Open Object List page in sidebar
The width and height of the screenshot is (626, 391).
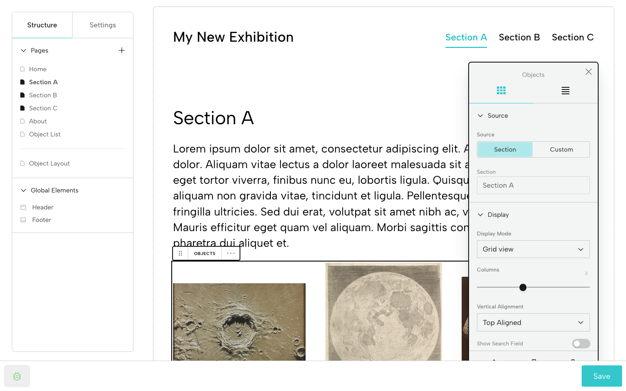point(45,134)
